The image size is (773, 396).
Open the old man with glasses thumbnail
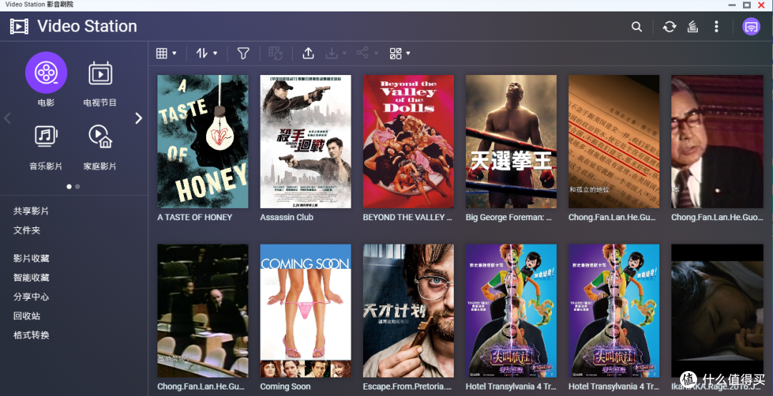click(716, 142)
